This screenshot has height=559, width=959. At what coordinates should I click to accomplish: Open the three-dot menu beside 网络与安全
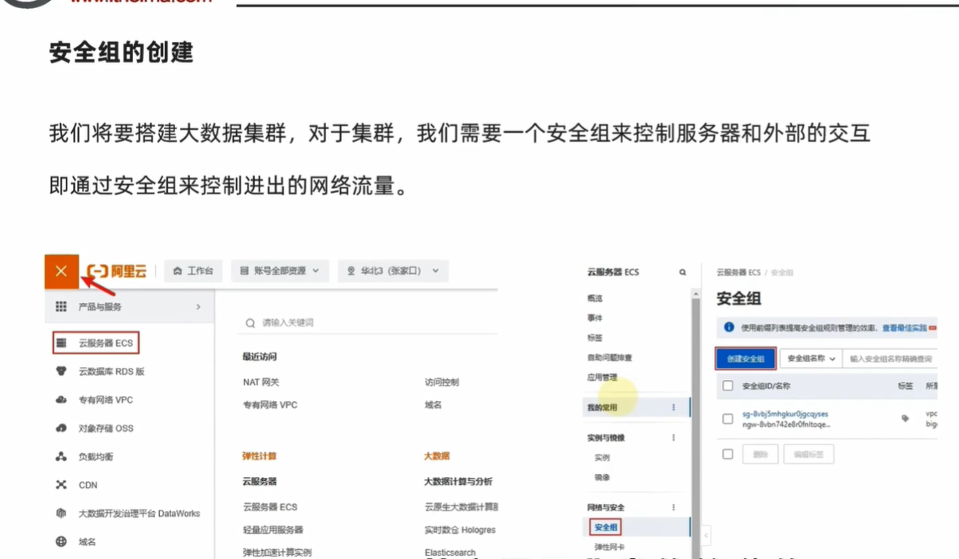(x=673, y=507)
